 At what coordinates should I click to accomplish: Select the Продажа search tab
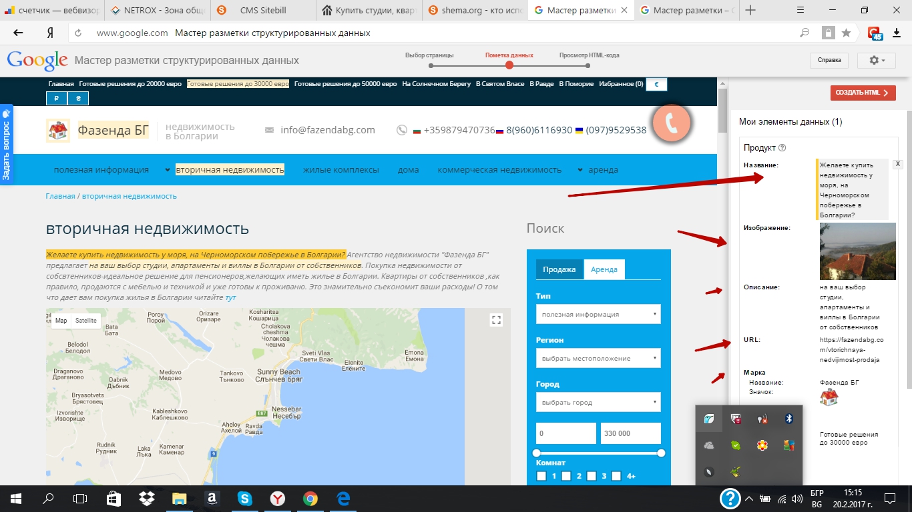[559, 269]
